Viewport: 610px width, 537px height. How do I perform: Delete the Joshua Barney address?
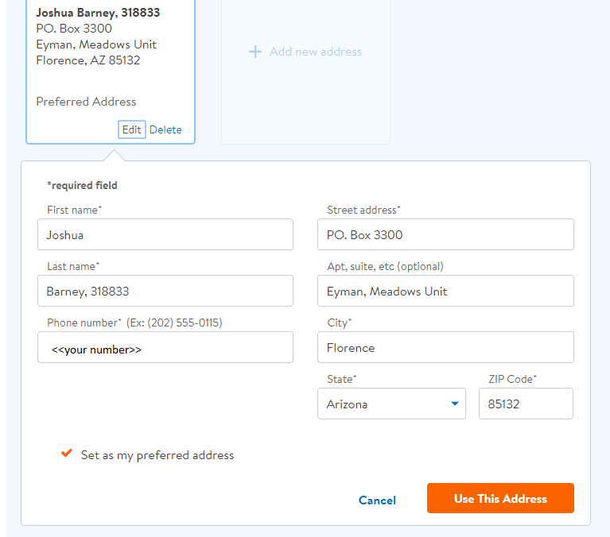coord(165,129)
